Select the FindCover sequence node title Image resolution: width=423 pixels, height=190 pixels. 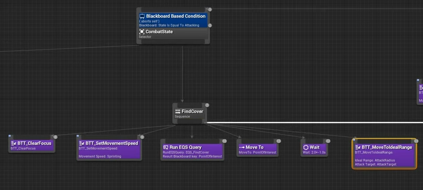[192, 112]
